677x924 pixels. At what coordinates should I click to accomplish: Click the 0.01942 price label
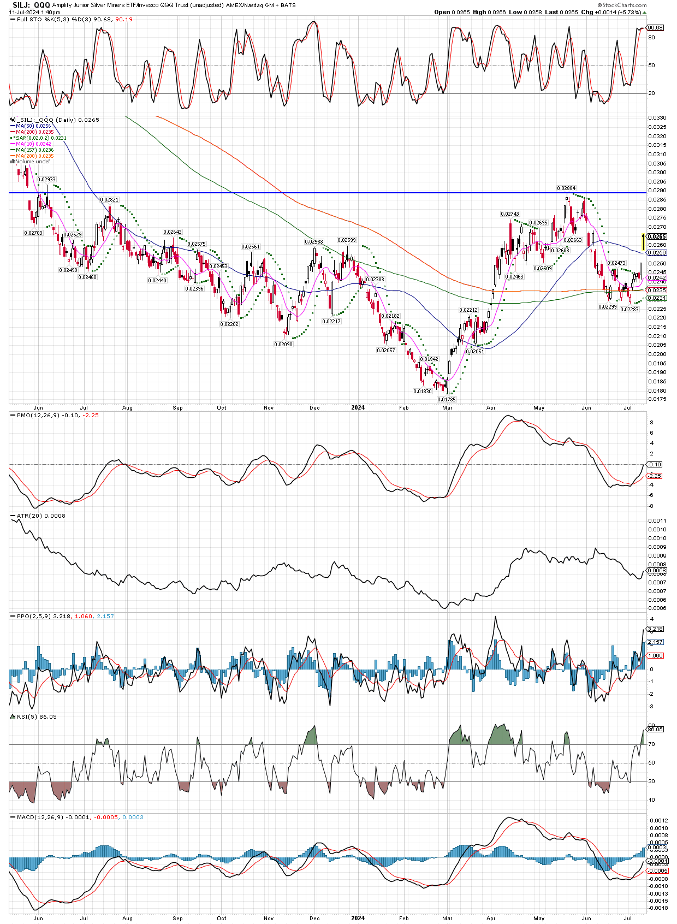[x=429, y=359]
